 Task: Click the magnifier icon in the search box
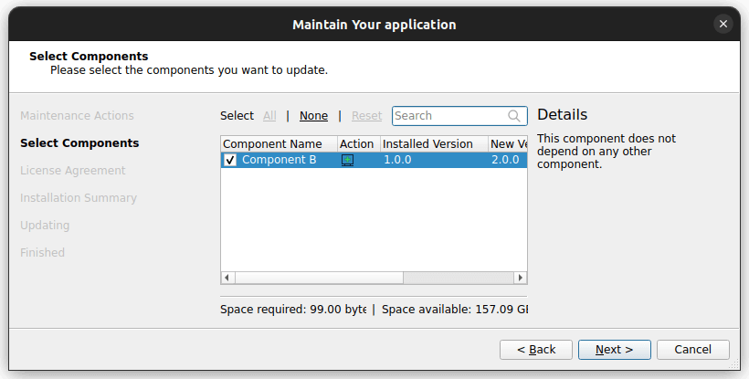(x=515, y=116)
